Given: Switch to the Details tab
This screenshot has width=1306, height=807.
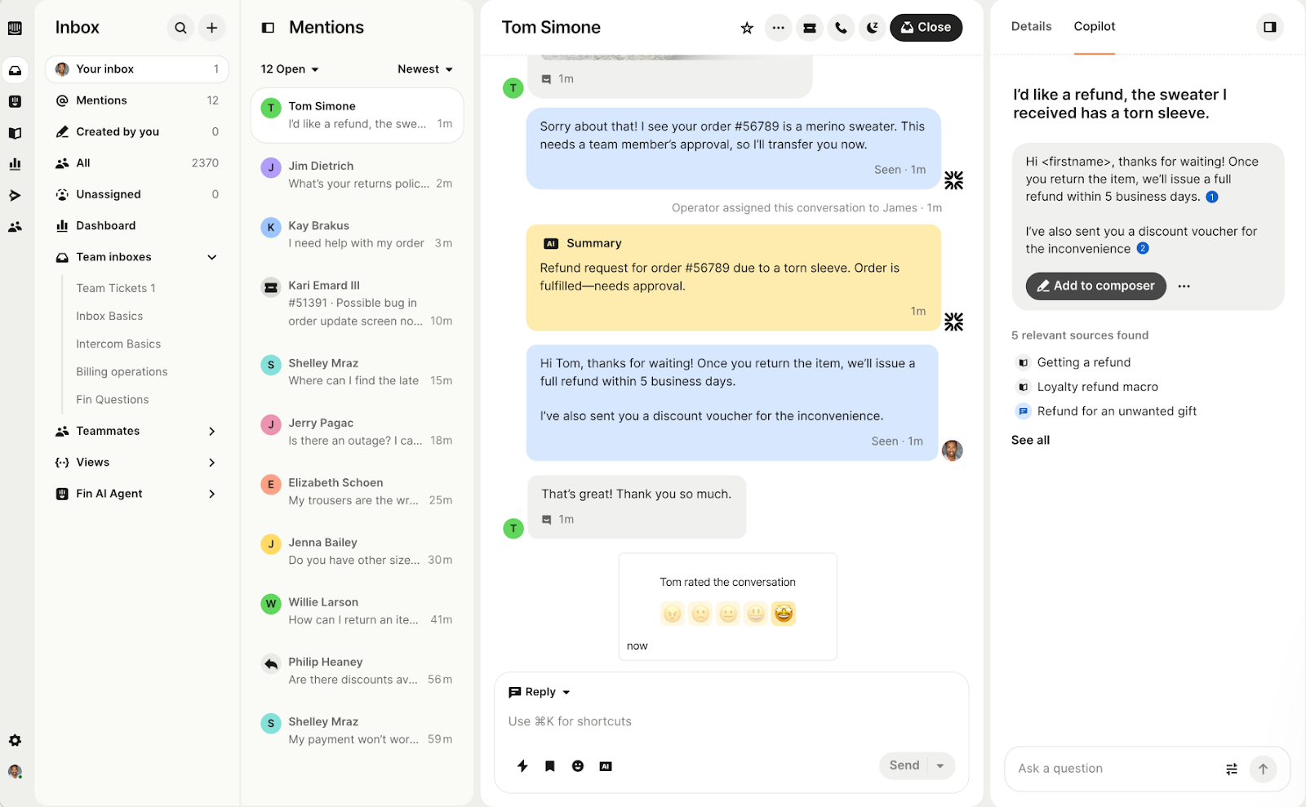Looking at the screenshot, I should 1031,27.
